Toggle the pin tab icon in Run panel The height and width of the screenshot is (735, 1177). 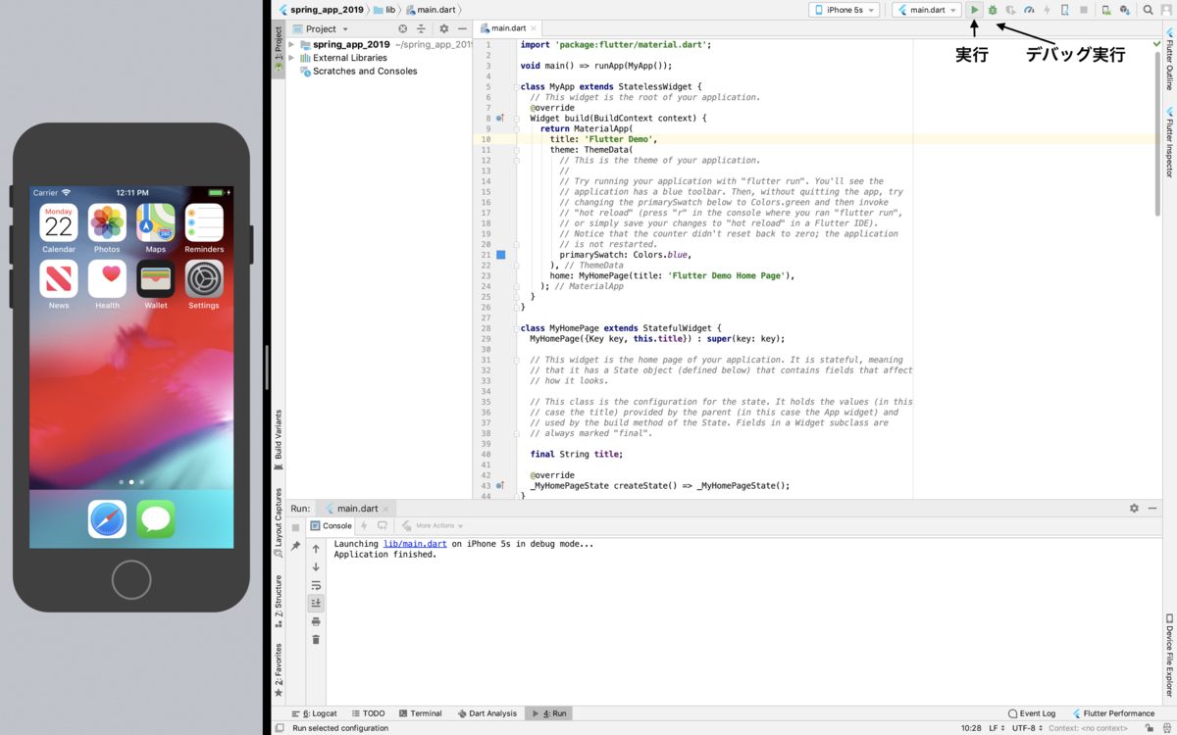296,546
